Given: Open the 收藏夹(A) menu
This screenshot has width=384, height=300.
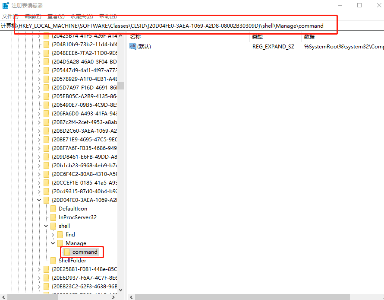Looking at the screenshot, I should [x=82, y=16].
